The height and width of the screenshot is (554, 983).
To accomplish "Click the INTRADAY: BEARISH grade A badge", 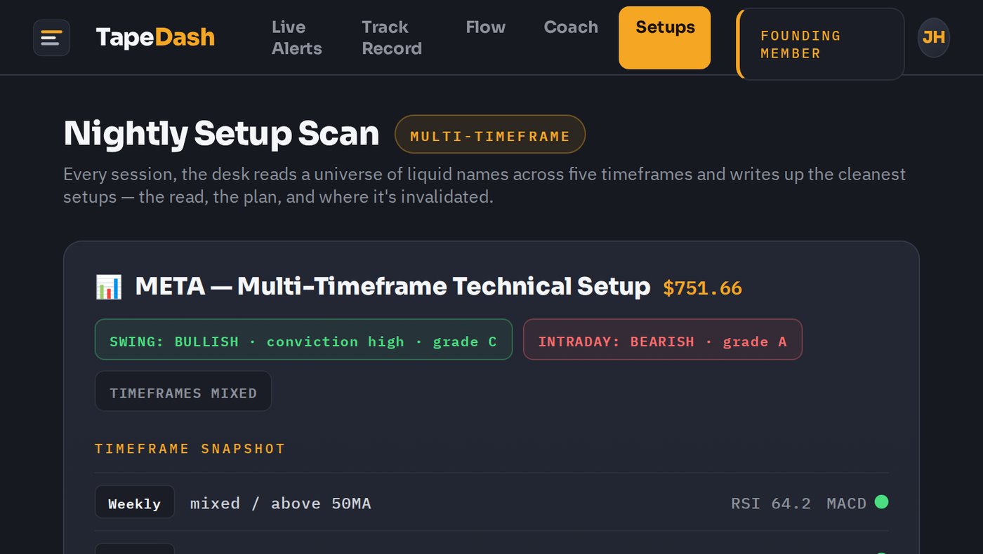I will pyautogui.click(x=663, y=339).
